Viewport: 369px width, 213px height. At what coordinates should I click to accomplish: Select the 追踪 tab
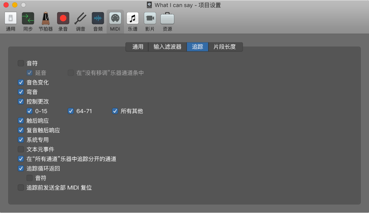coord(197,47)
